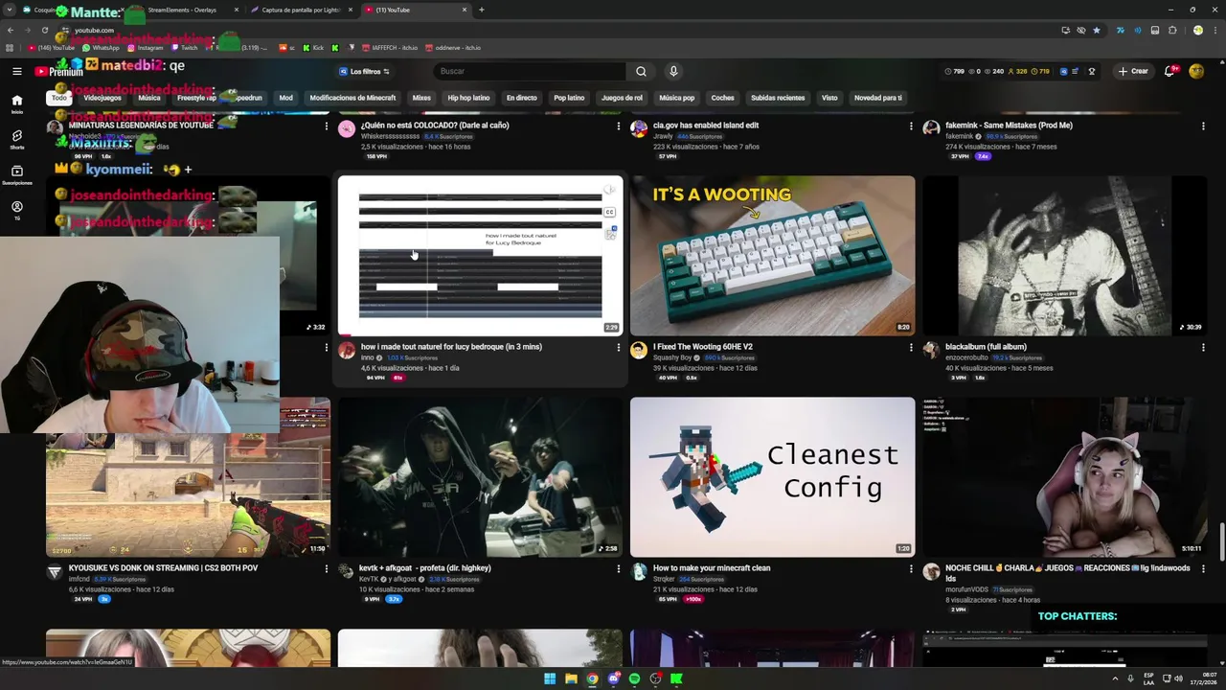The image size is (1226, 690).
Task: Open the Instagram bookmark
Action: (145, 48)
